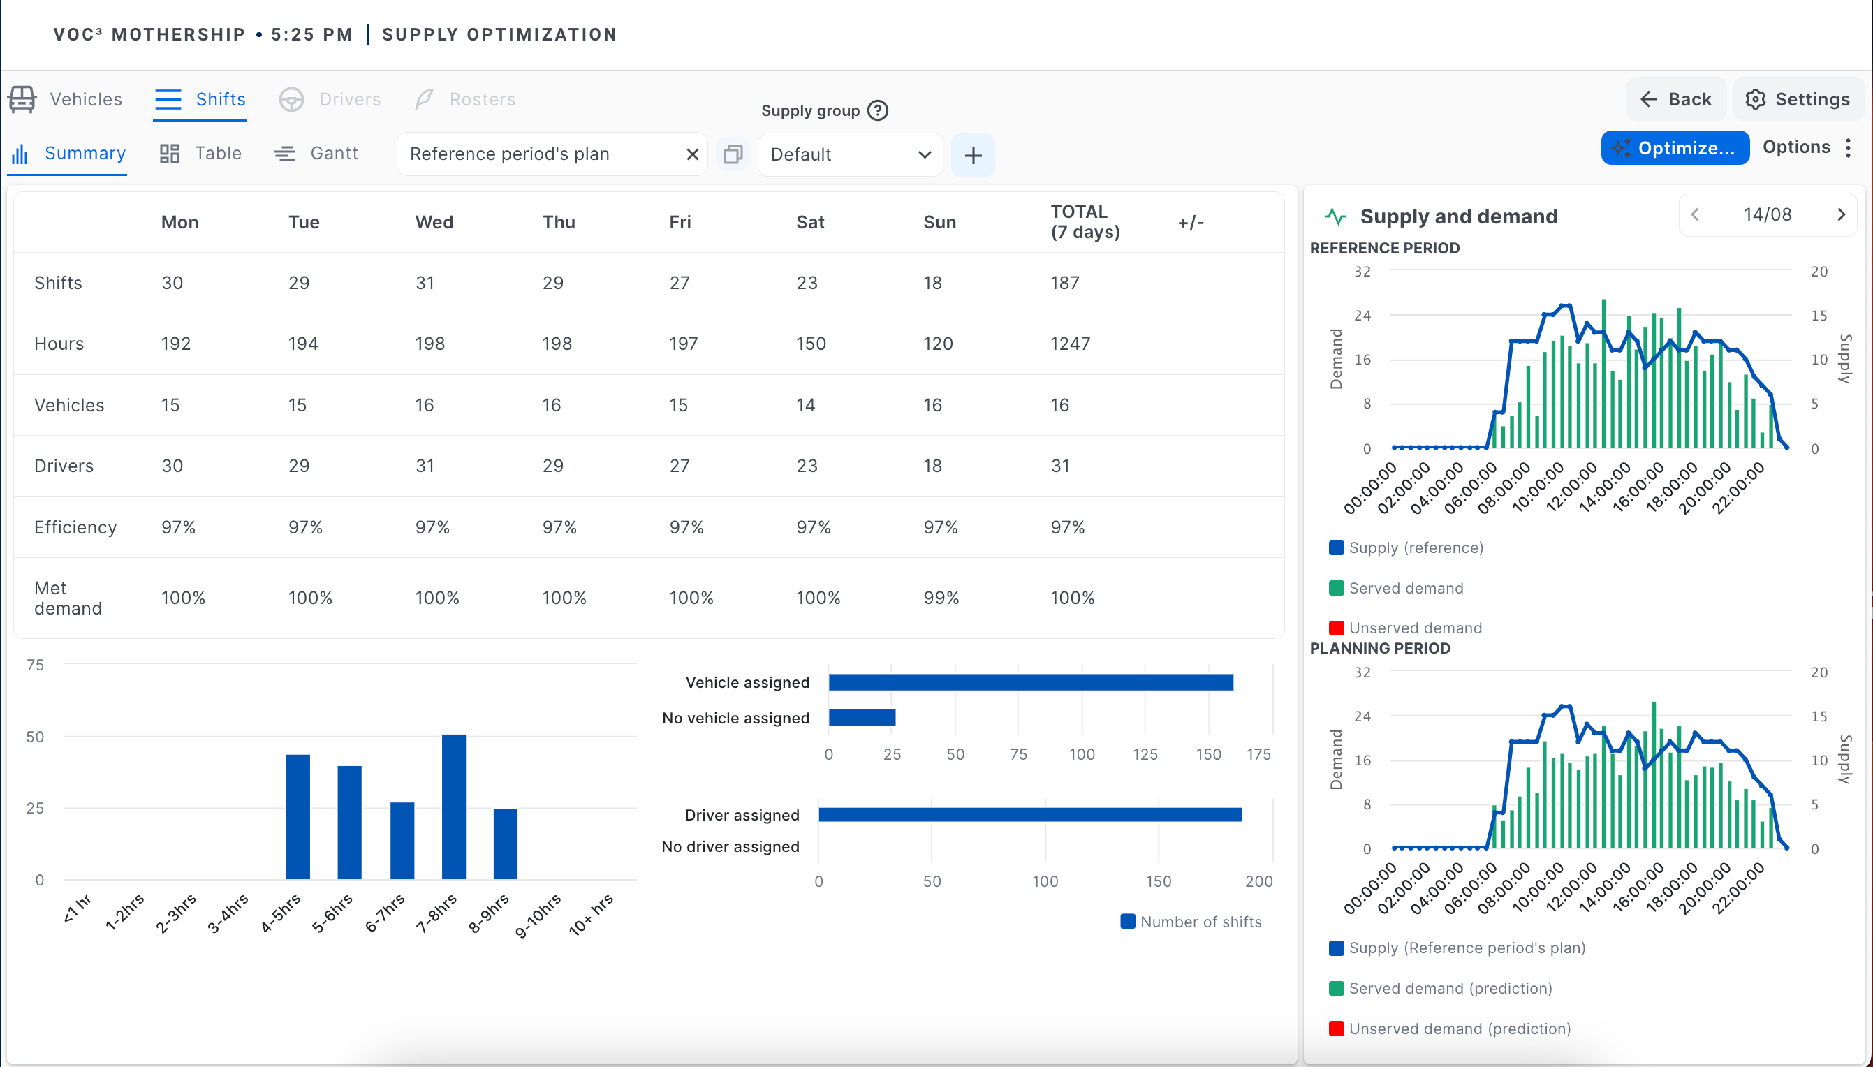Expand the Default supply group dropdown
The image size is (1873, 1067).
coord(850,154)
